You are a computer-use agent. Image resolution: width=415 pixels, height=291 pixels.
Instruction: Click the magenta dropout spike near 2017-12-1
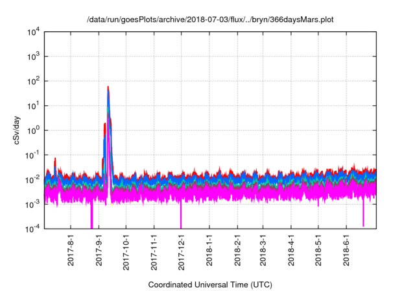point(181,214)
